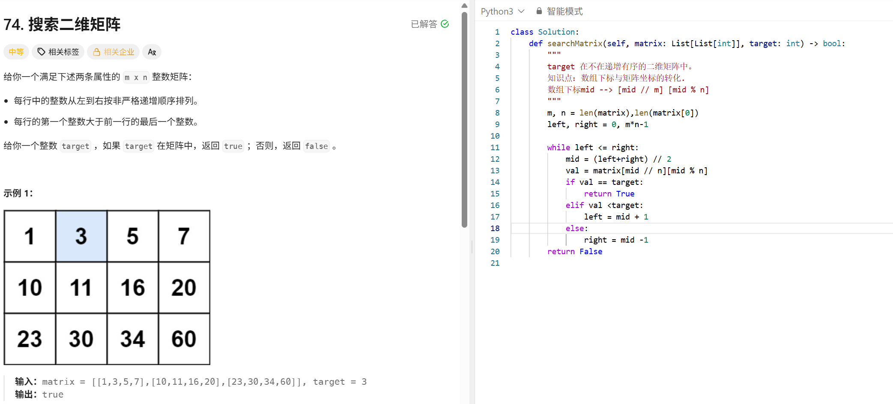Click the tag icon in 相关标签
The height and width of the screenshot is (404, 893).
click(x=41, y=52)
